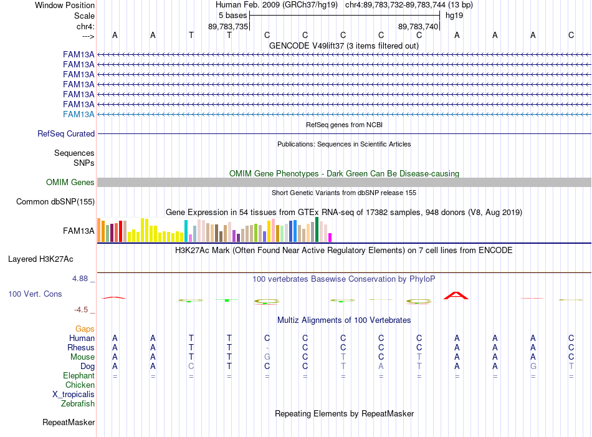The width and height of the screenshot is (592, 437).
Task: Click the 89,783,740 position marker
Action: (x=418, y=26)
